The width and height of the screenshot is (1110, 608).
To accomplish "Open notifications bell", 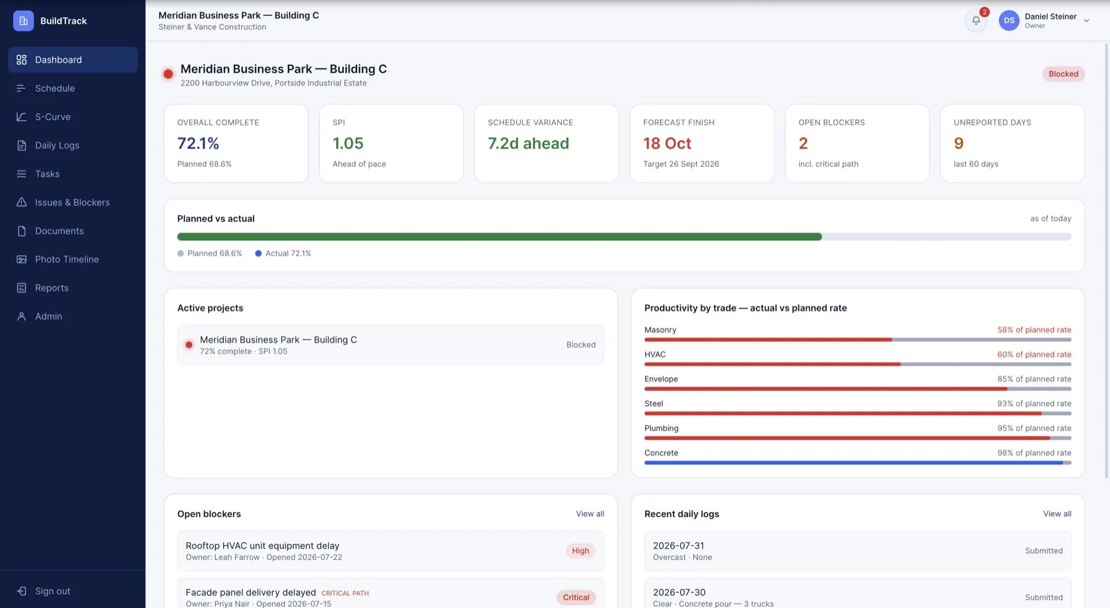I will click(976, 20).
